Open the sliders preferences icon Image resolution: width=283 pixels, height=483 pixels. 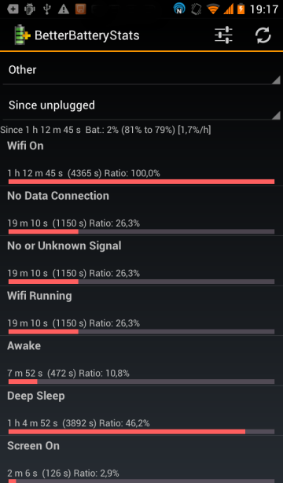223,35
